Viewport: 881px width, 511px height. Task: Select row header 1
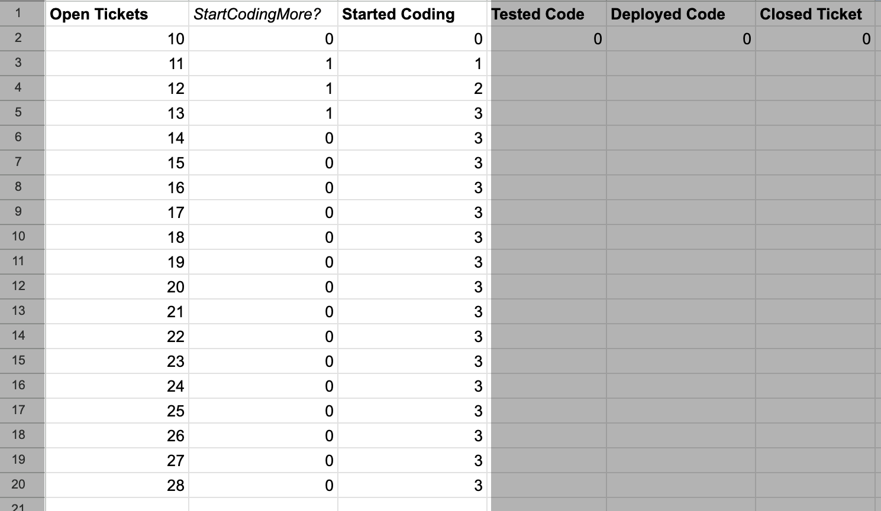(22, 14)
